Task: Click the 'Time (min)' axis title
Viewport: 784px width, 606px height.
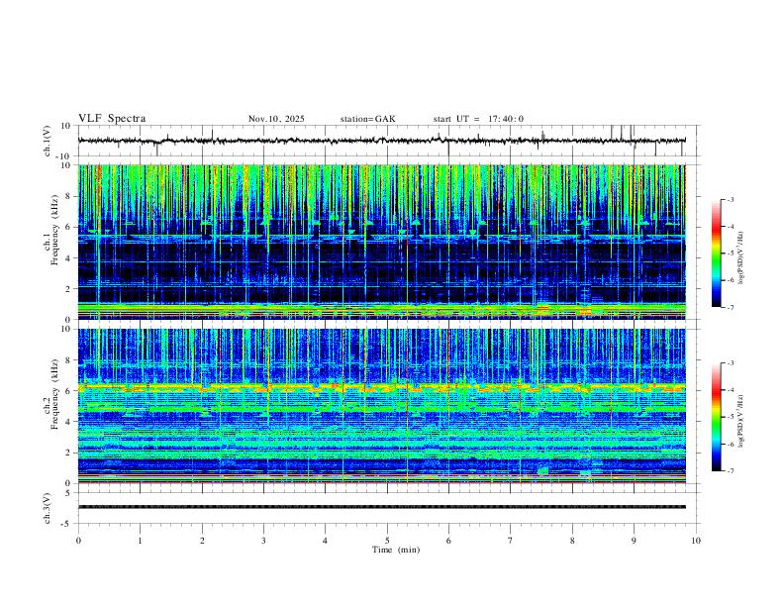Action: pos(396,550)
